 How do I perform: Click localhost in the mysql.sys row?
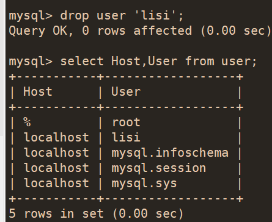(x=56, y=183)
